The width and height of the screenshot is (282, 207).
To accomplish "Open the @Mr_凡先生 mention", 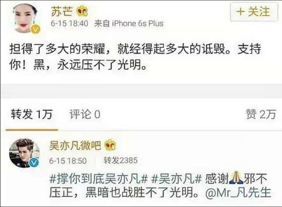I will [x=238, y=193].
